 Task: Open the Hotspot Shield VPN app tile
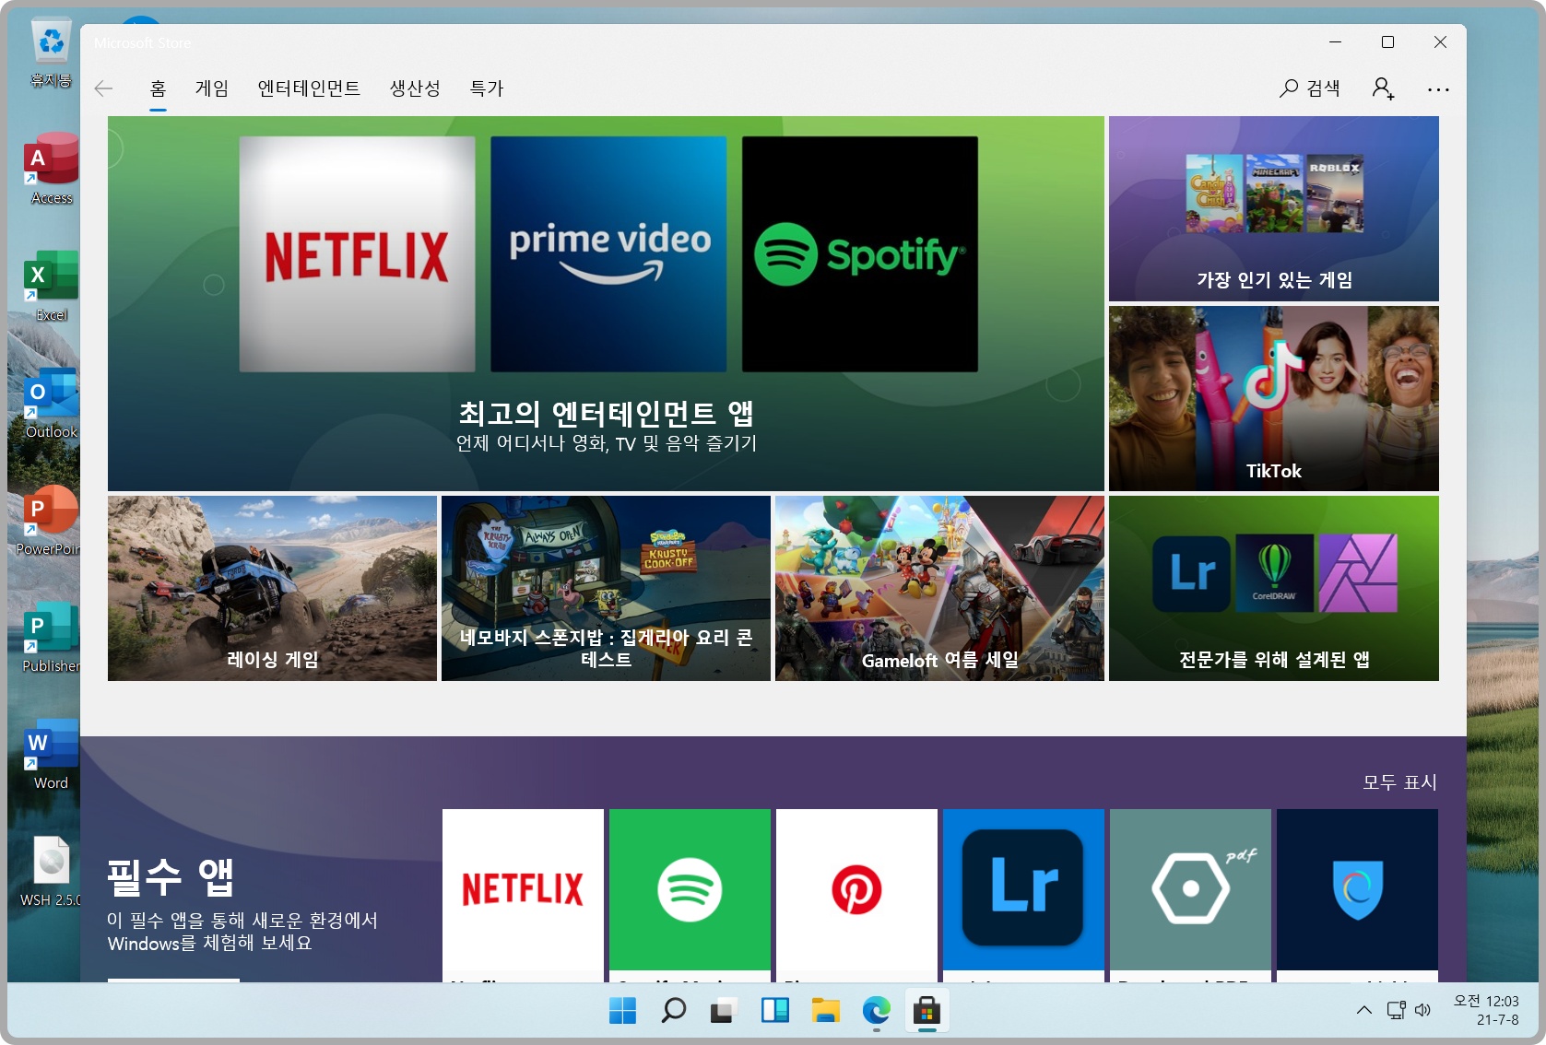click(1356, 889)
